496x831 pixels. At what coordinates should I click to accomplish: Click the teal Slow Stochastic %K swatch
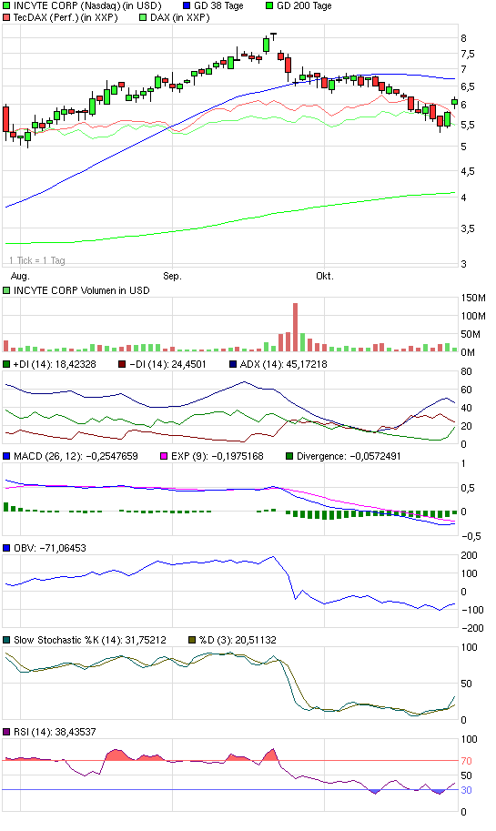point(6,640)
